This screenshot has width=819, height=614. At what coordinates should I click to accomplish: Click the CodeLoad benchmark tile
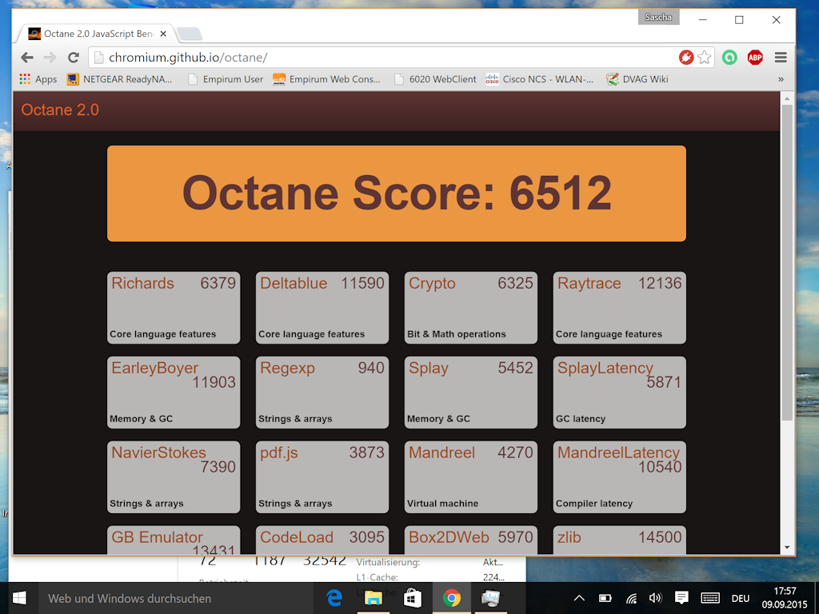point(322,540)
